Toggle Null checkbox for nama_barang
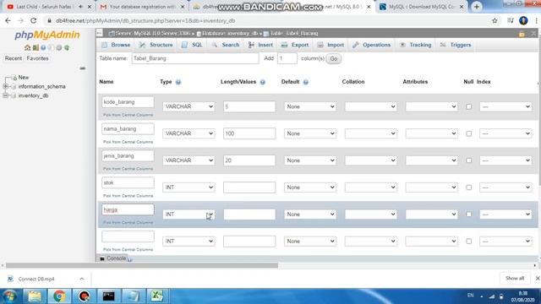 click(x=468, y=133)
